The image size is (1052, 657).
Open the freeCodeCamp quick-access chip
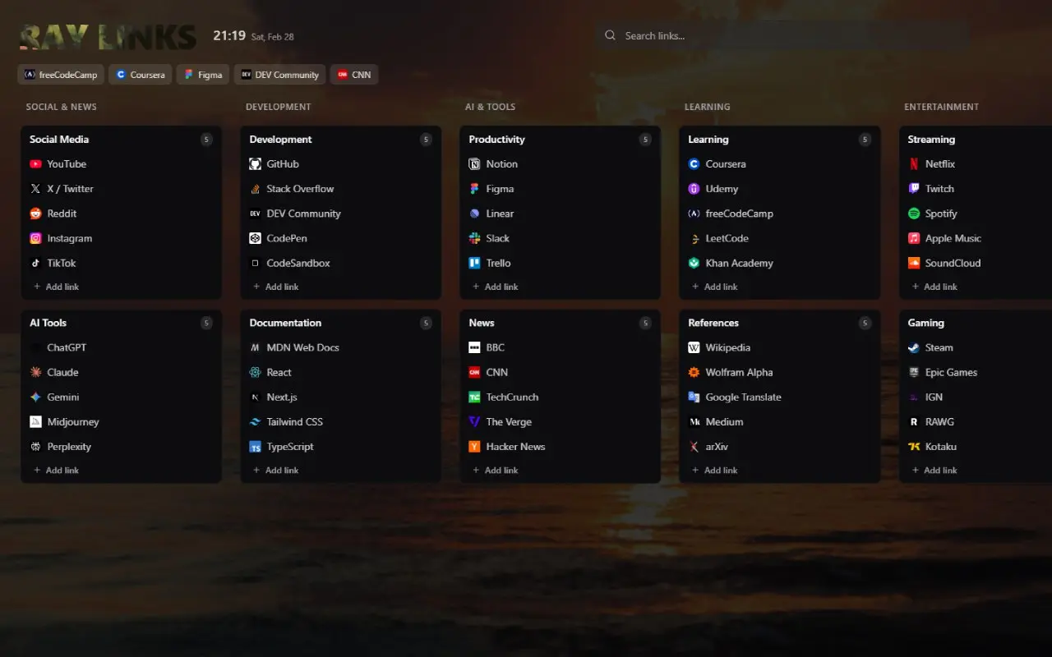coord(60,75)
